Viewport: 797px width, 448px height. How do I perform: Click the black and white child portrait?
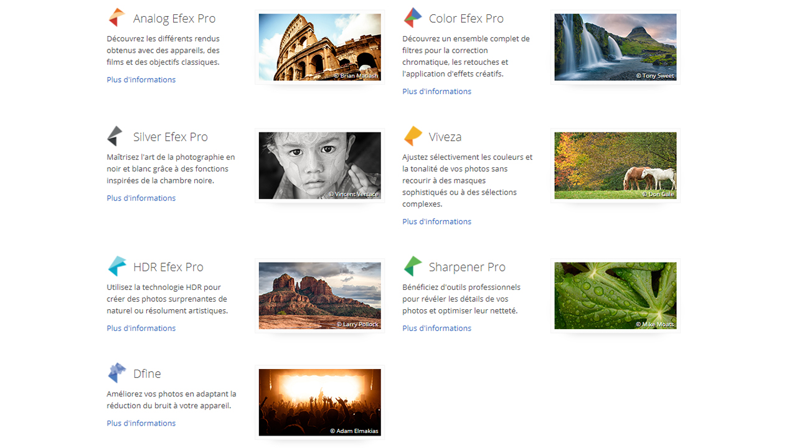coord(320,166)
